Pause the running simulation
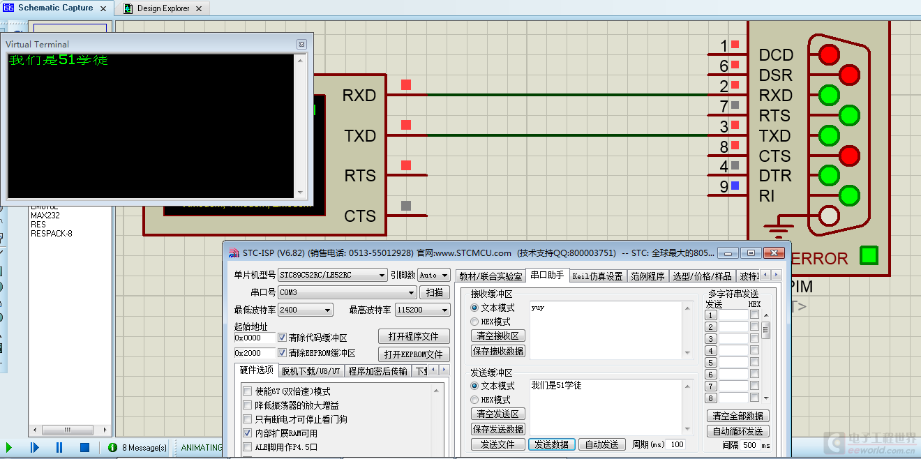The image size is (921, 459). click(x=59, y=448)
